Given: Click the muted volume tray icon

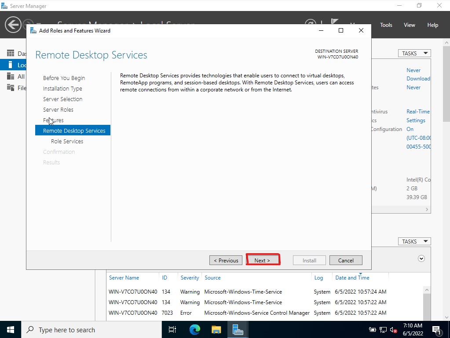Looking at the screenshot, I should 393,330.
